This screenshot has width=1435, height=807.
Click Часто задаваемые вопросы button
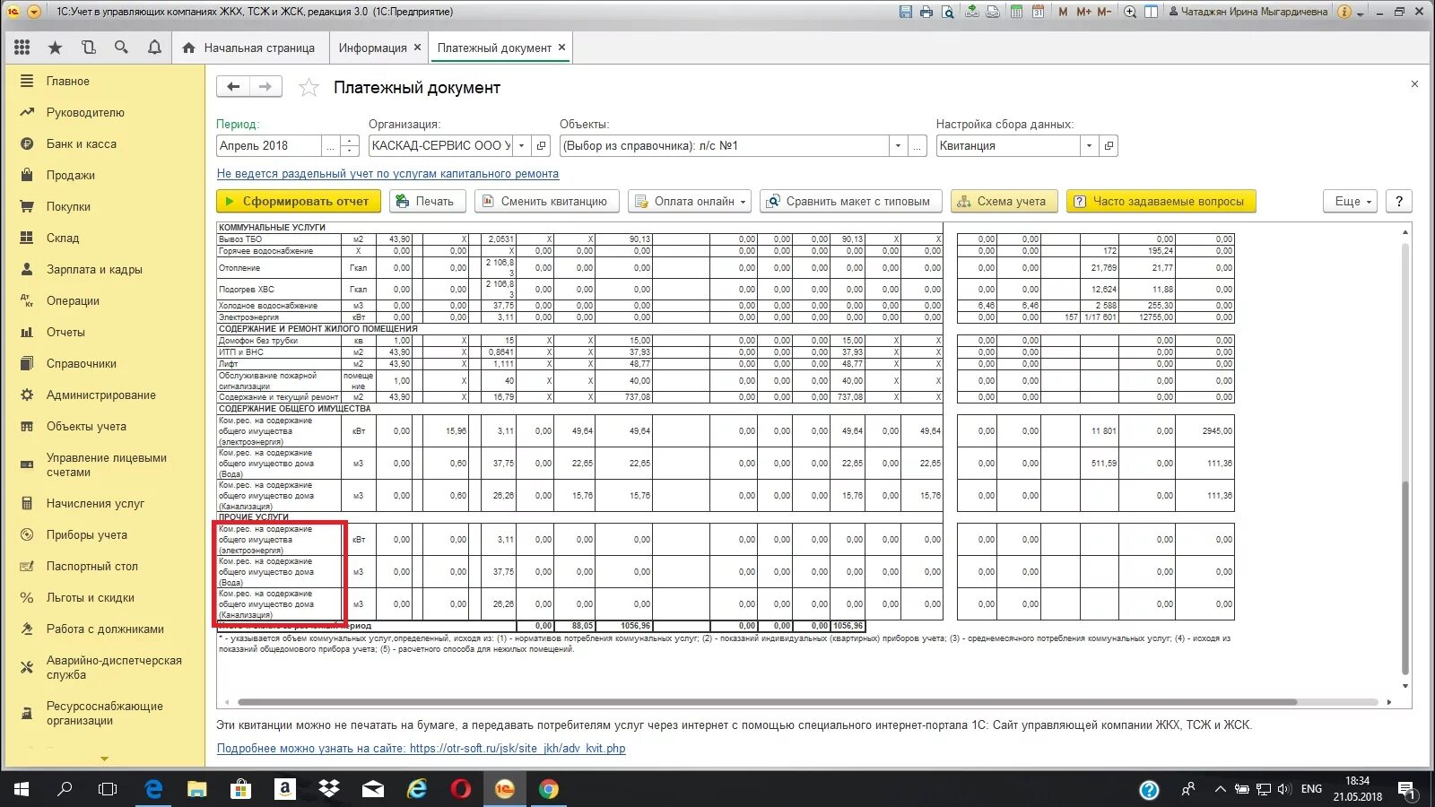coord(1161,201)
